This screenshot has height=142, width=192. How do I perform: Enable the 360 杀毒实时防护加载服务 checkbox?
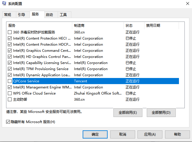(10, 32)
